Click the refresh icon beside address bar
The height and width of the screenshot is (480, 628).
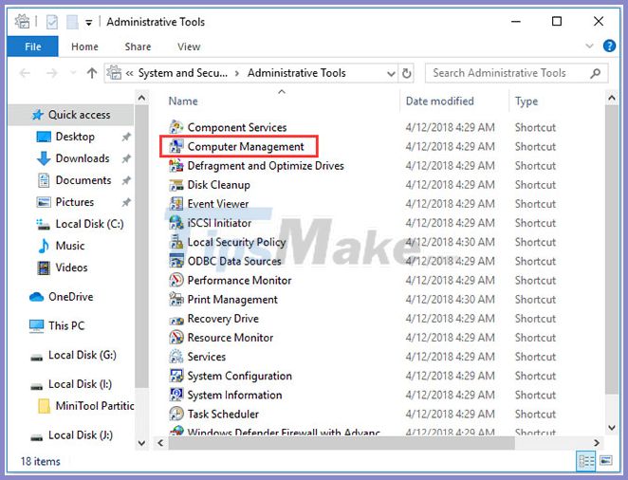tap(407, 73)
